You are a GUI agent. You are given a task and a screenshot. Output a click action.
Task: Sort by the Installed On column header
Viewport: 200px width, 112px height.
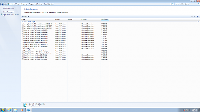(x=105, y=19)
